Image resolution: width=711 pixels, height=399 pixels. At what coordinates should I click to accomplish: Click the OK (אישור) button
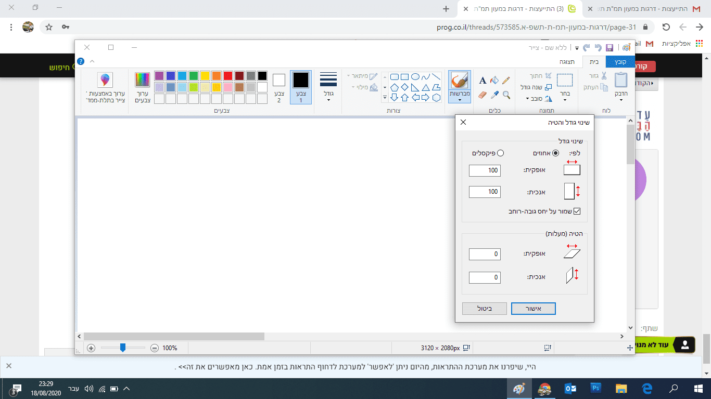point(534,309)
